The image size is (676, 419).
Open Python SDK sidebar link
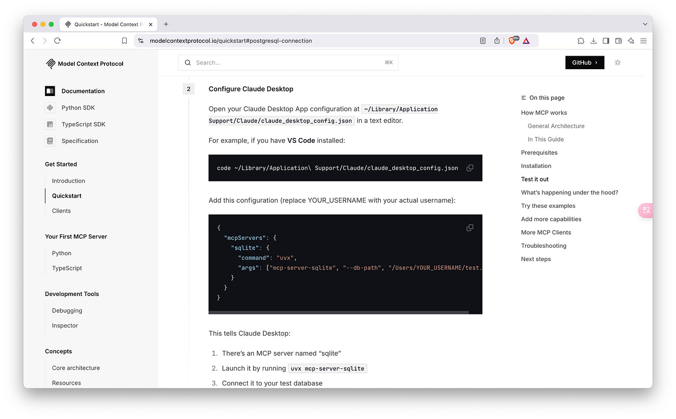[78, 108]
